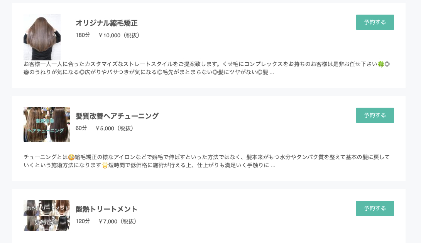Viewport: 421px width, 243px height.
Task: Open the 酸熱トリートメント menu title link
Action: 106,209
